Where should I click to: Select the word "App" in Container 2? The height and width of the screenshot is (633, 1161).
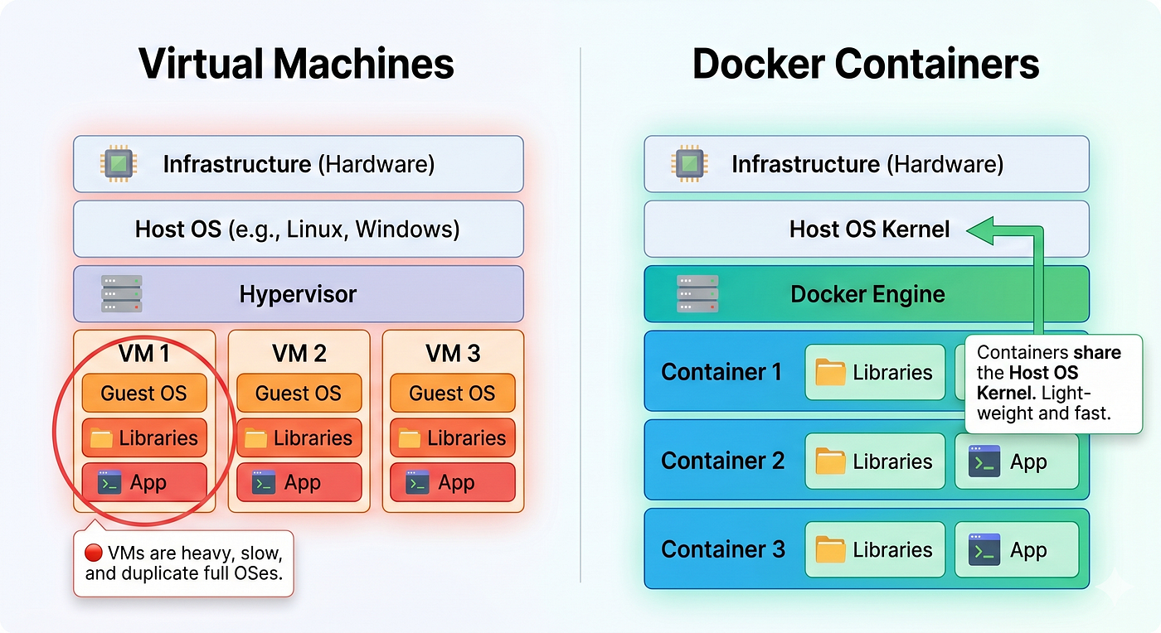point(1028,462)
